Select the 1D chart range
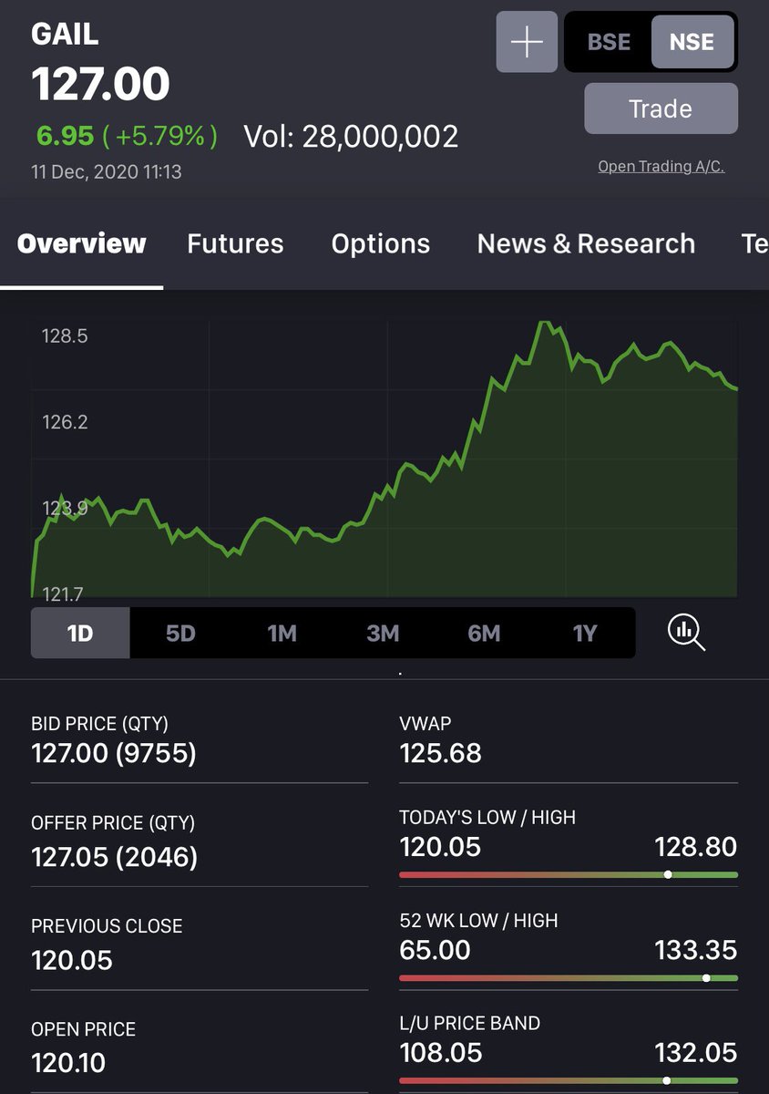Image resolution: width=769 pixels, height=1094 pixels. point(80,633)
